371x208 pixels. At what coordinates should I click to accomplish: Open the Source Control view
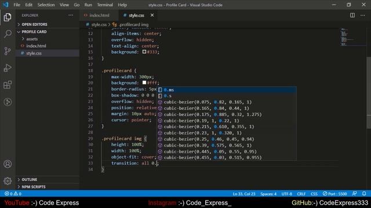(x=8, y=51)
